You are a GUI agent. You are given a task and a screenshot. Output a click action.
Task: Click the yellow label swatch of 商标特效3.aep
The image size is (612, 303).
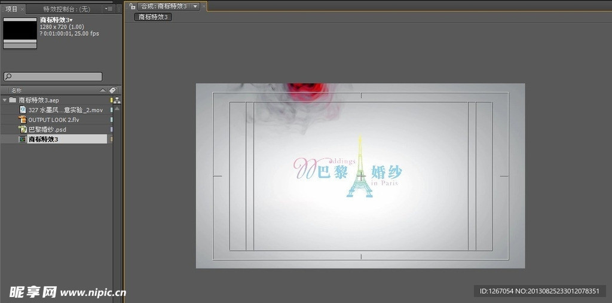(111, 100)
